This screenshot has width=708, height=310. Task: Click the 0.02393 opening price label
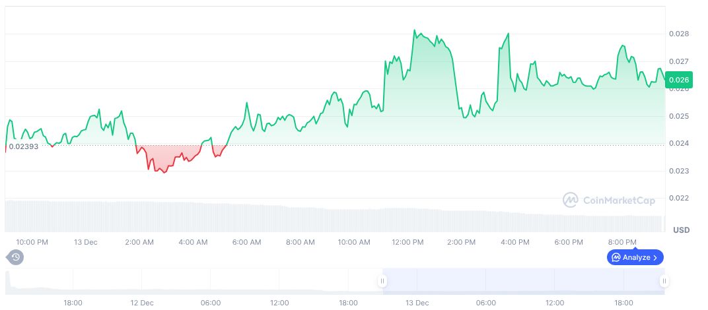coord(24,146)
